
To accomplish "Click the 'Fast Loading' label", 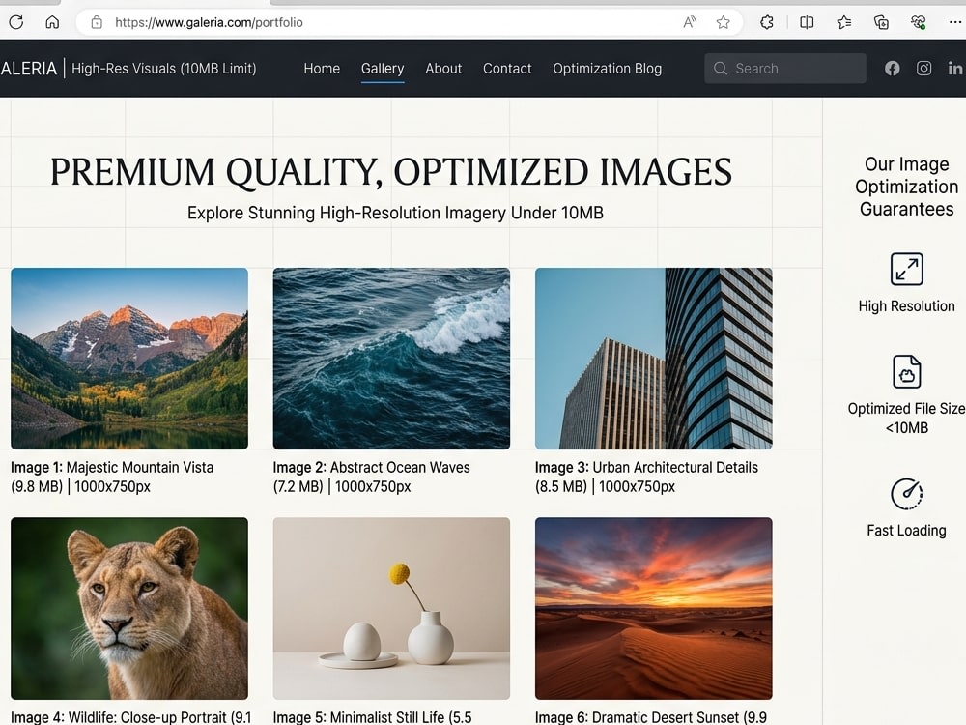I will 907,530.
